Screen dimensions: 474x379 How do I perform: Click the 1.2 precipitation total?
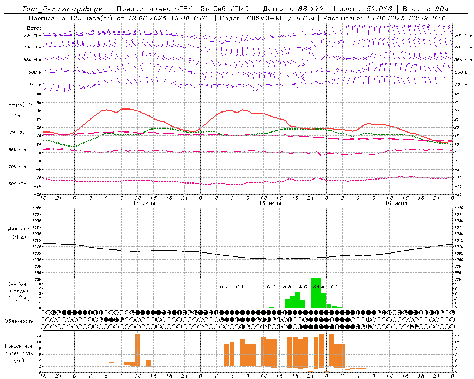pos(334,286)
